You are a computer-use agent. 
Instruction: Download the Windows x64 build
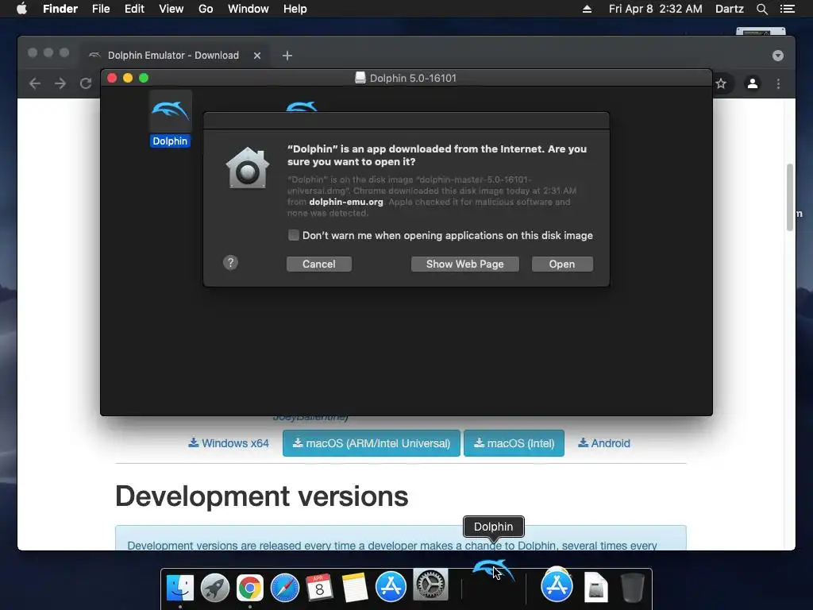click(x=229, y=443)
